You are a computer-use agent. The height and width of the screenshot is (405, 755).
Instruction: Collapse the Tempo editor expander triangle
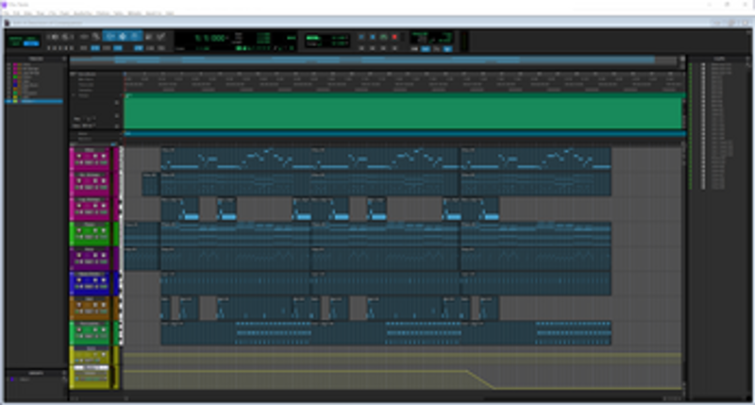pyautogui.click(x=74, y=95)
